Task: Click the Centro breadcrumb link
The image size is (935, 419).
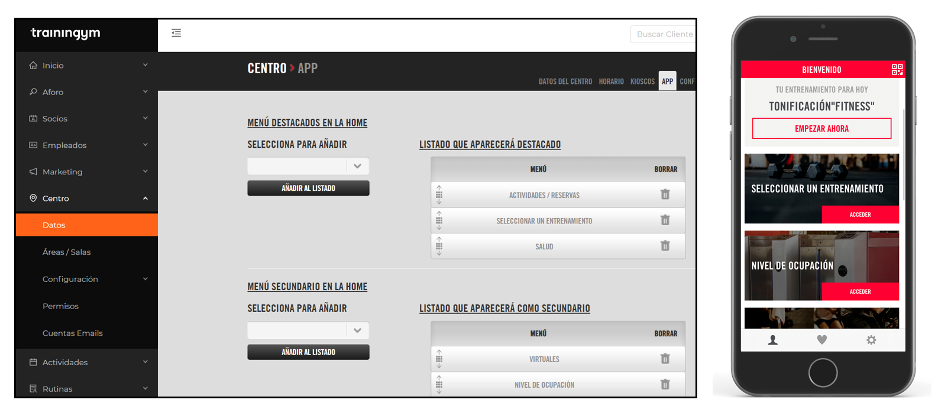Action: coord(267,69)
